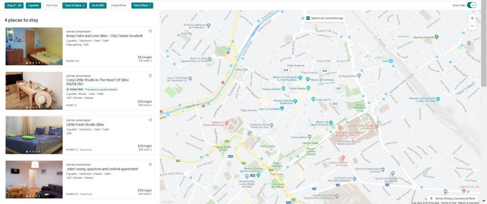Save 'Keep Calm and Love Sibiu' listing with heart
This screenshot has height=204, width=487.
pyautogui.click(x=150, y=31)
